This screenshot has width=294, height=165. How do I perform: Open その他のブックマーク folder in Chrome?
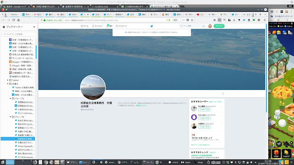click(282, 16)
